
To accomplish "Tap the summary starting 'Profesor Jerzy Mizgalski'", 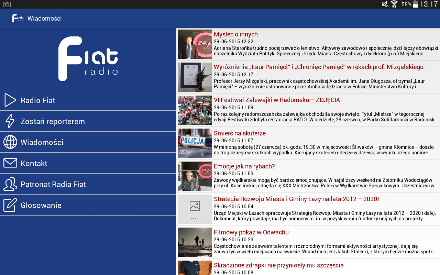I will (319, 84).
